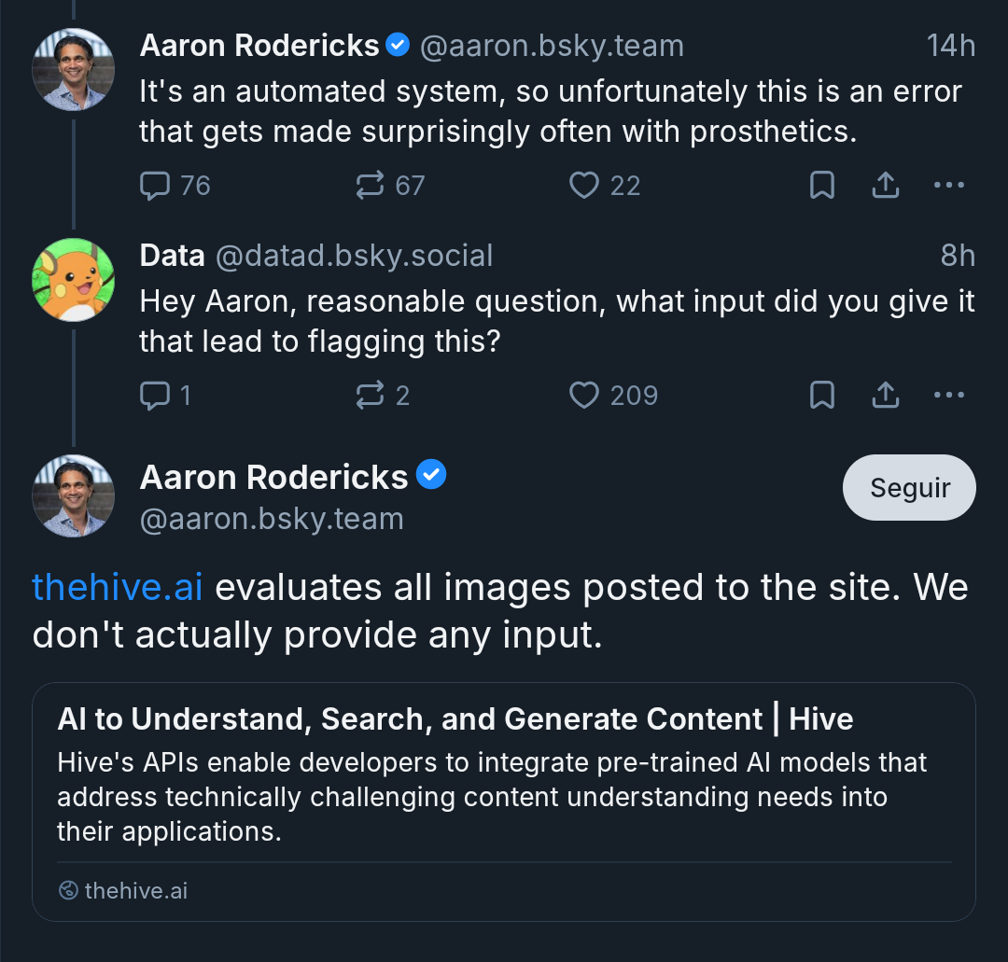
Task: Like Data's post with 209 likes
Action: (x=584, y=396)
